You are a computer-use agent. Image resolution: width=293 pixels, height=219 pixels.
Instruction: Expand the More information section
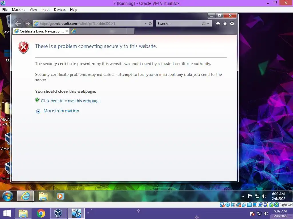(x=38, y=111)
